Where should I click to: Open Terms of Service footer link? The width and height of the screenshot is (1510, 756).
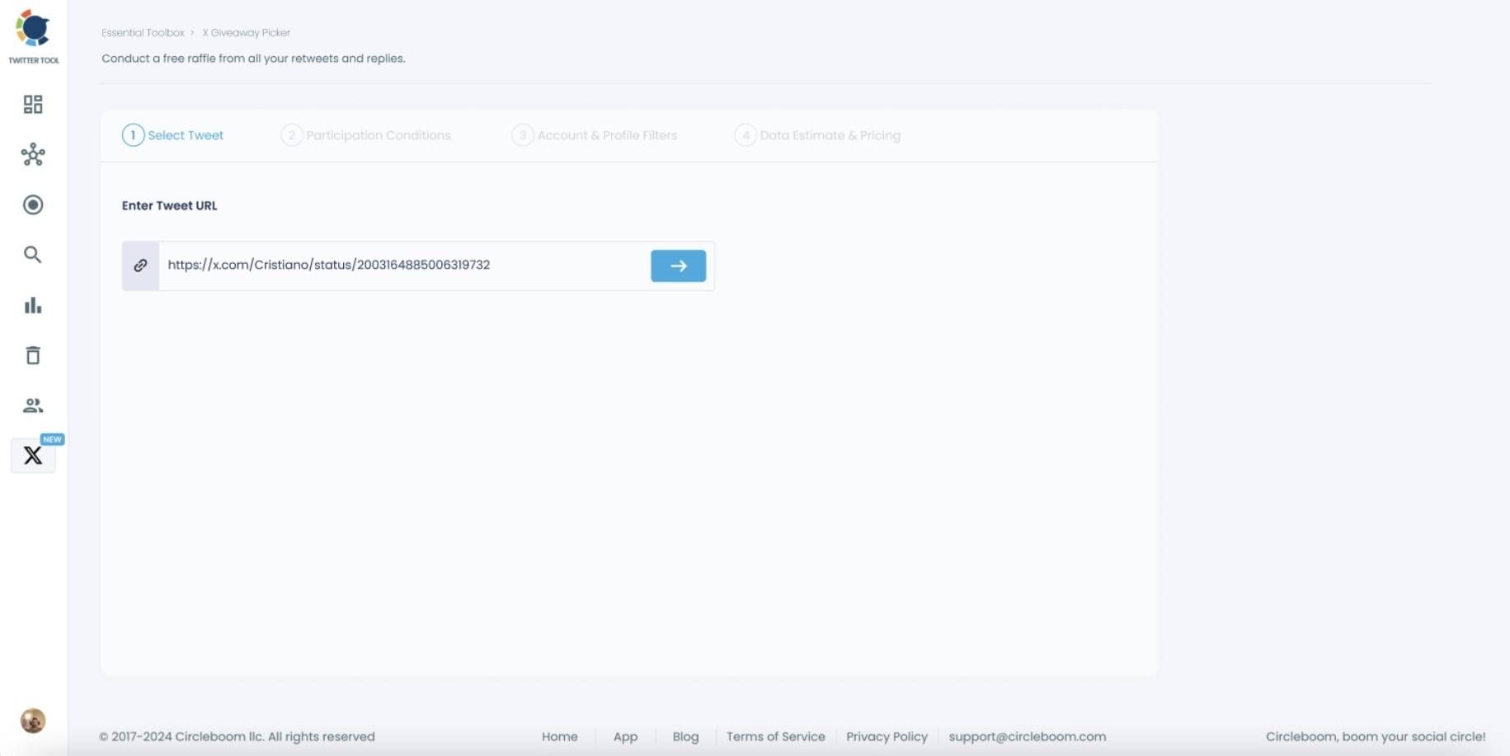pyautogui.click(x=775, y=737)
